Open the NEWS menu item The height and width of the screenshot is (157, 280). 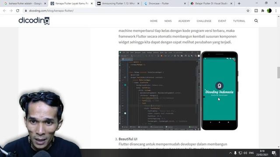coord(168,21)
